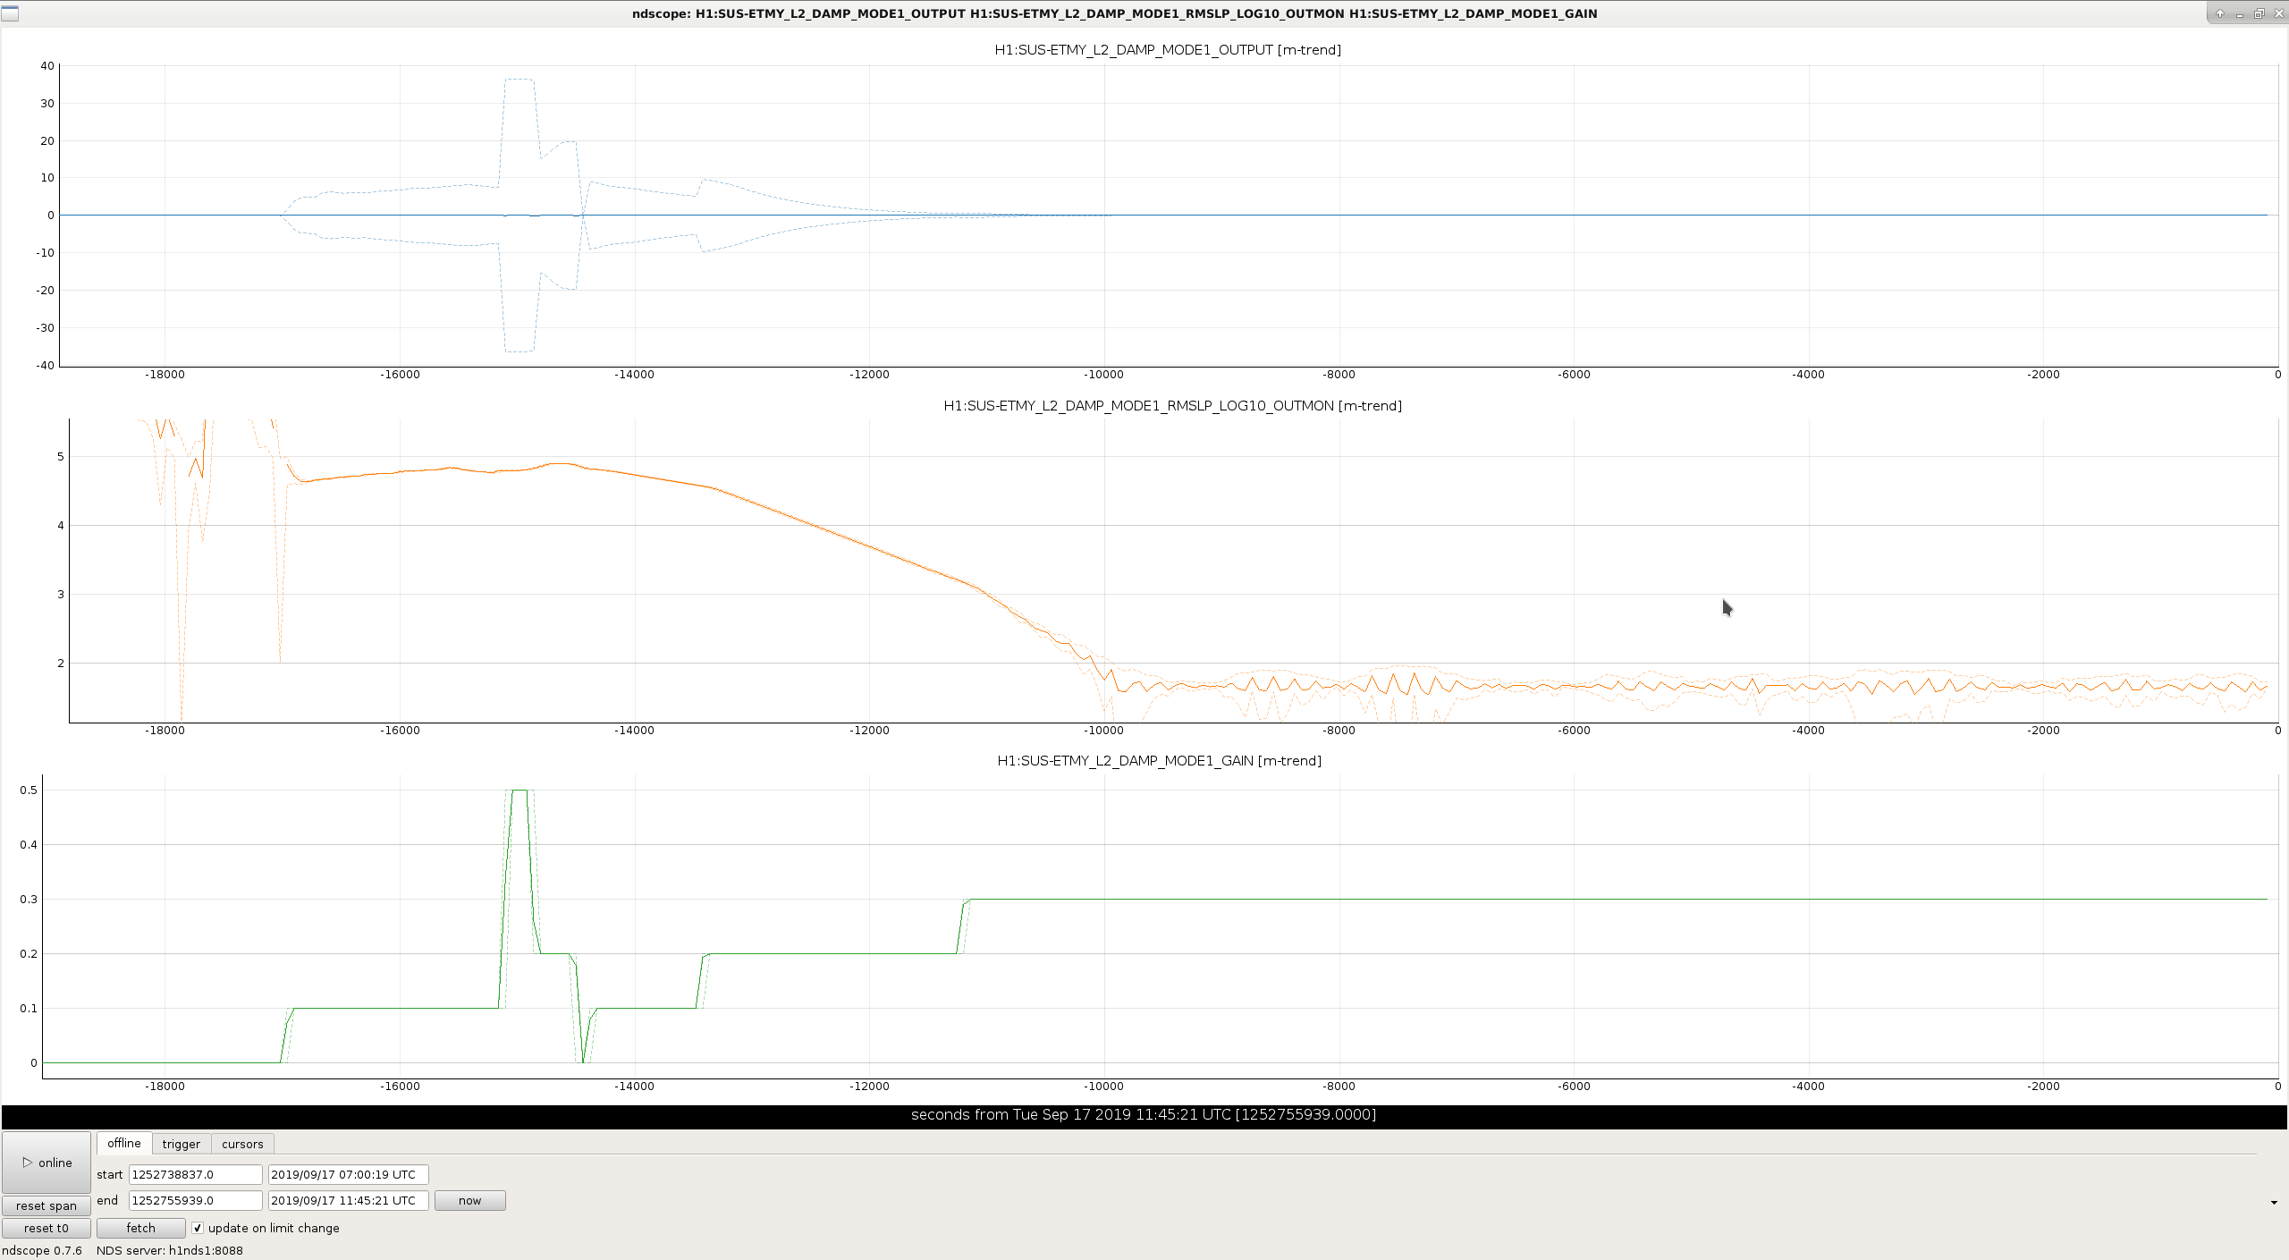
Task: Click the DAMP_MODE1_GAIN plot title
Action: [1160, 760]
